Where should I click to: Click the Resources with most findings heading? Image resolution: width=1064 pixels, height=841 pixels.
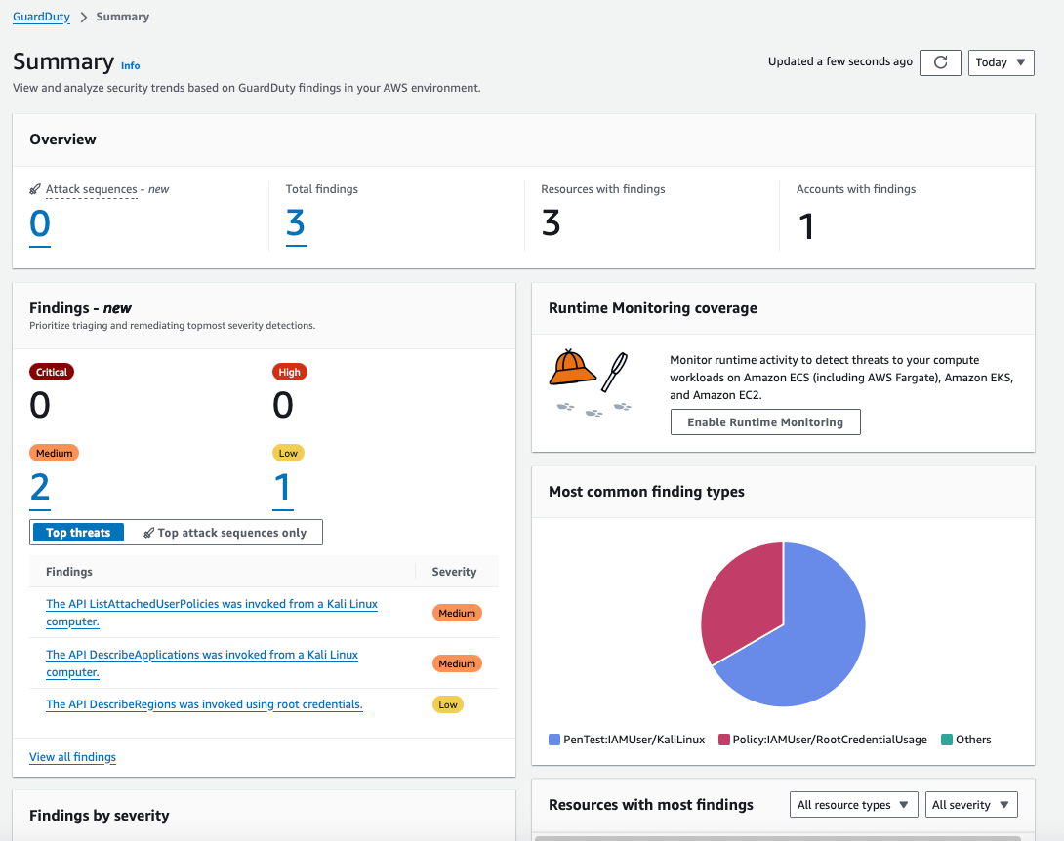[651, 805]
